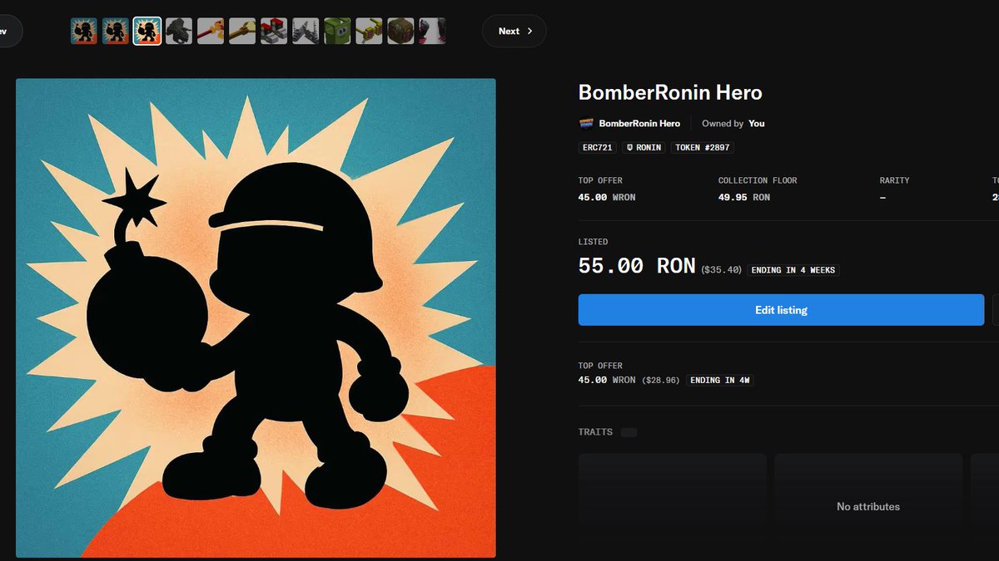Viewport: 999px width, 561px height.
Task: Open the last dark creature thumbnail
Action: (432, 30)
